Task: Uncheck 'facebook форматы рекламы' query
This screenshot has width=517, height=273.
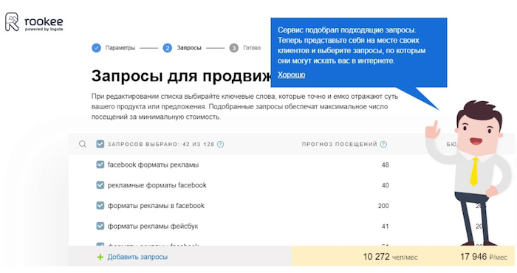Action: click(100, 165)
